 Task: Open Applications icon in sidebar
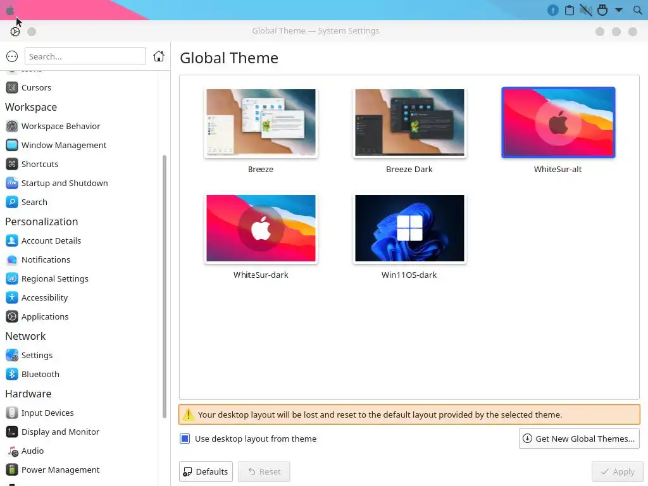12,316
